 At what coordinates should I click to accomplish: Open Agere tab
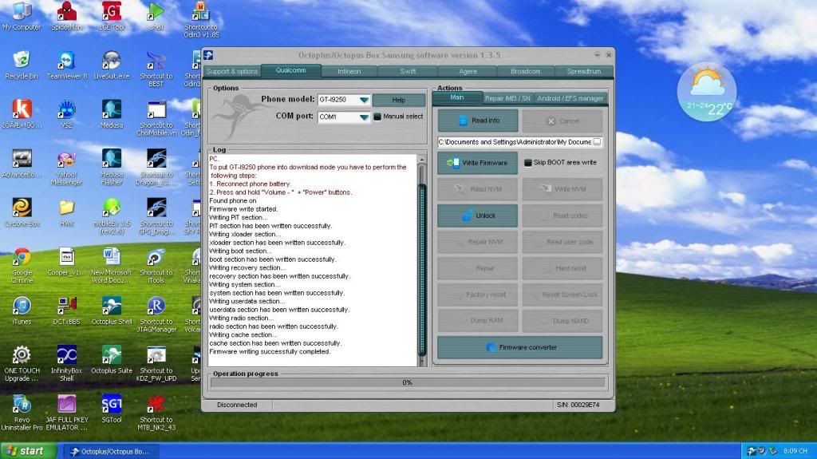(468, 72)
